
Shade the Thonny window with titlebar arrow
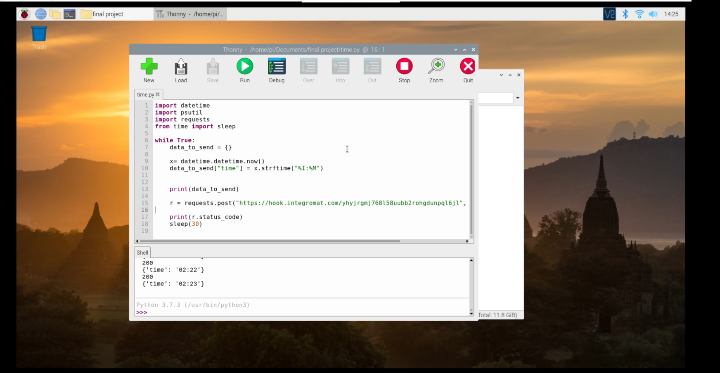pyautogui.click(x=456, y=50)
